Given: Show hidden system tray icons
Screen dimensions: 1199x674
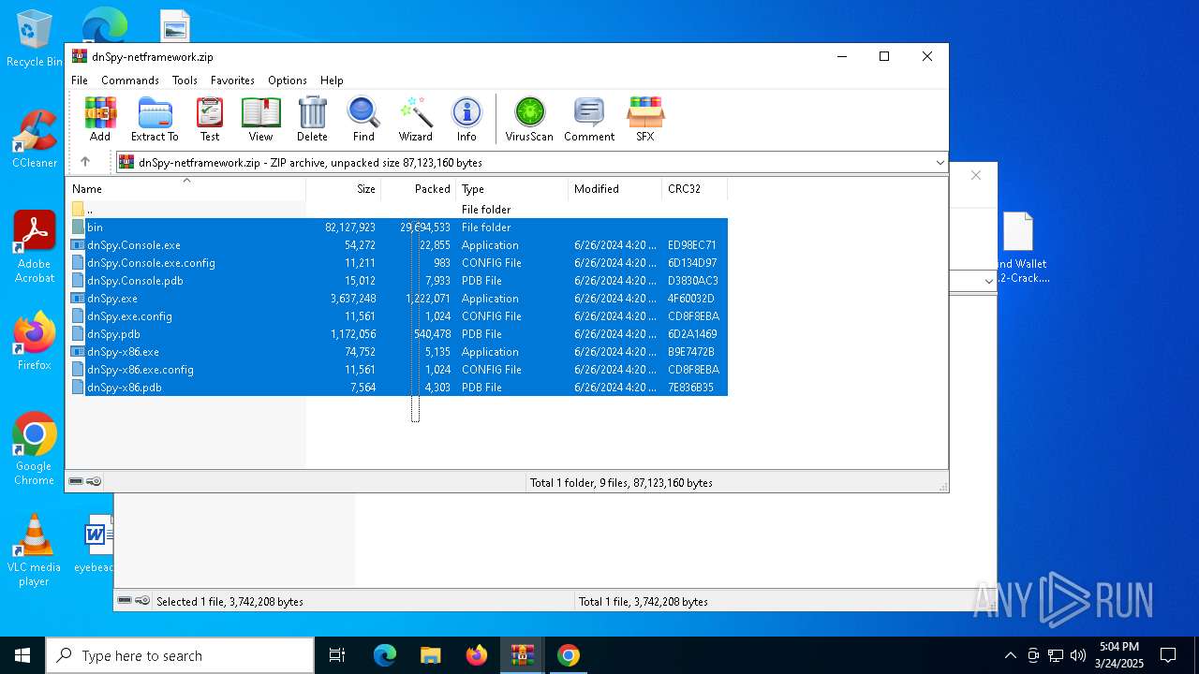Looking at the screenshot, I should [x=1010, y=655].
